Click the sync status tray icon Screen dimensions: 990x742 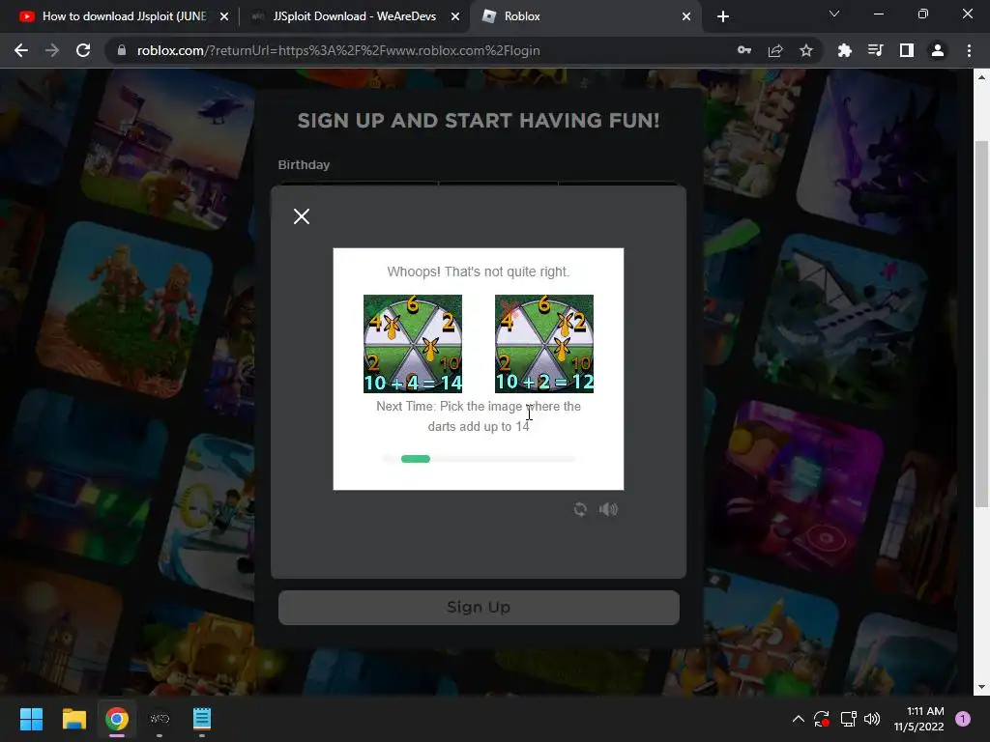822,719
